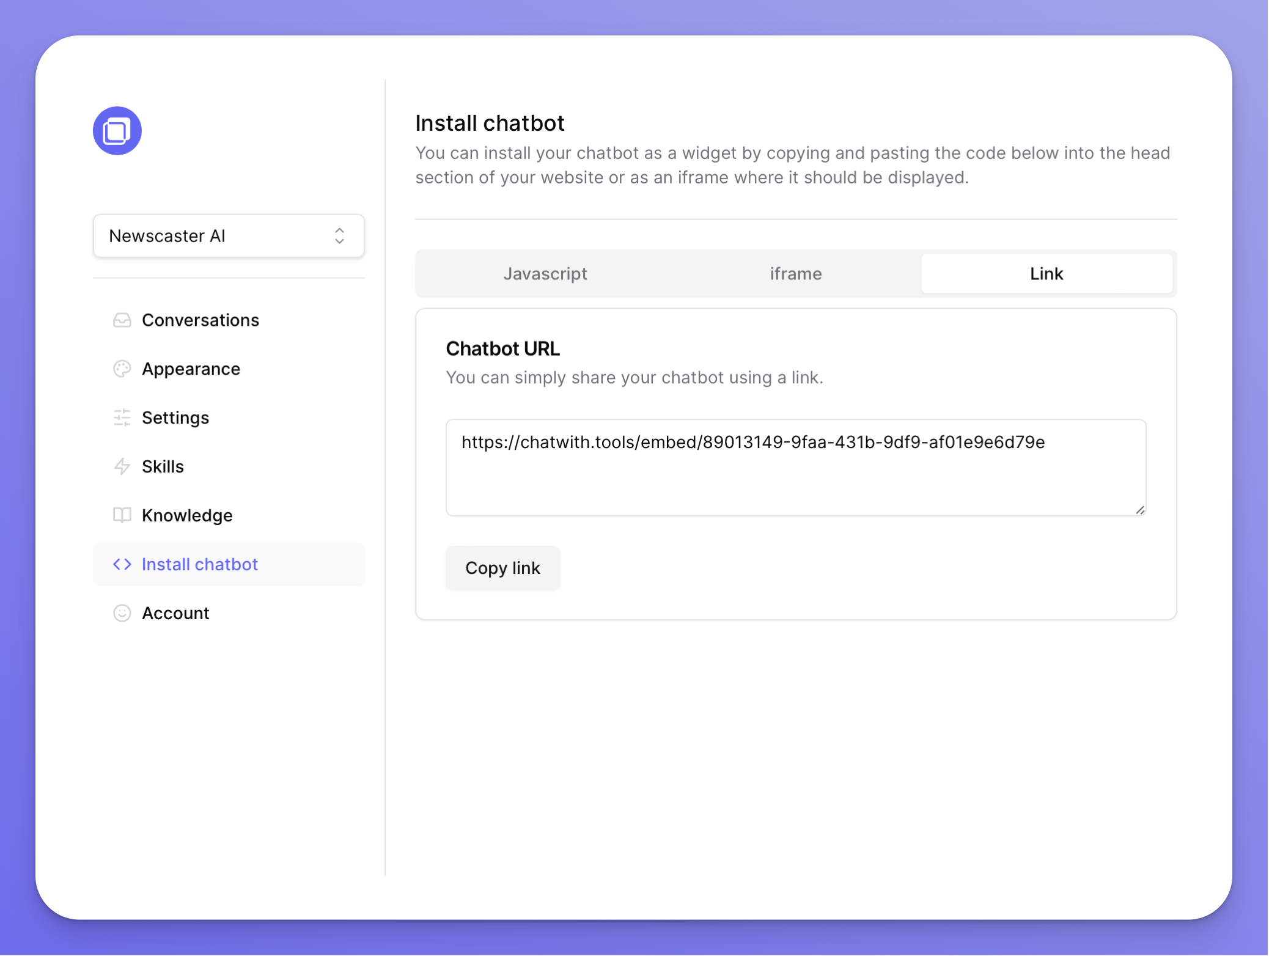Switch to the iframe tab

[795, 274]
